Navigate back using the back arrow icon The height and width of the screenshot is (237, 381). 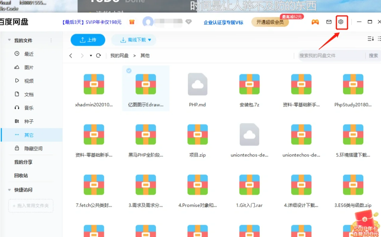(71, 55)
